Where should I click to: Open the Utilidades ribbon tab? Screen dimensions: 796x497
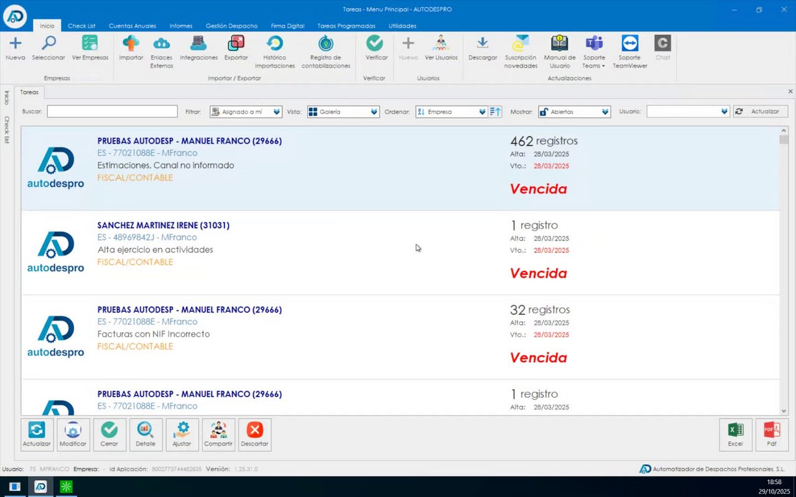[x=402, y=26]
